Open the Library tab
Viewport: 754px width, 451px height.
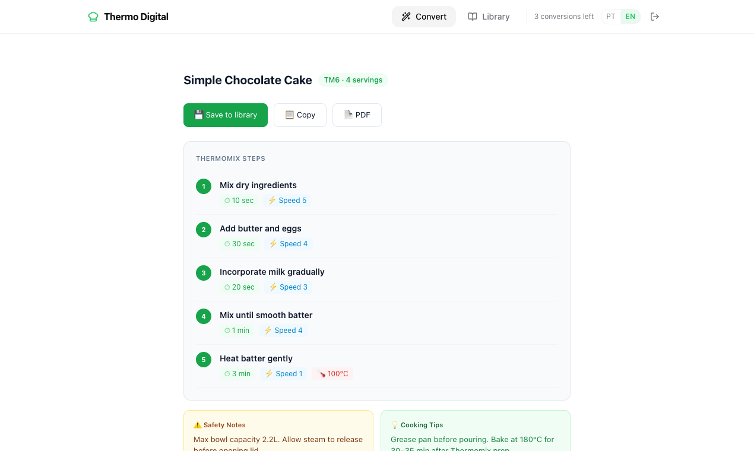[489, 17]
